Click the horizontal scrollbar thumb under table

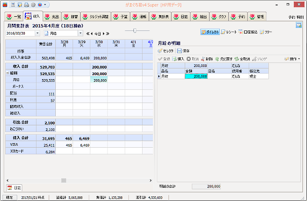[x=63, y=180]
